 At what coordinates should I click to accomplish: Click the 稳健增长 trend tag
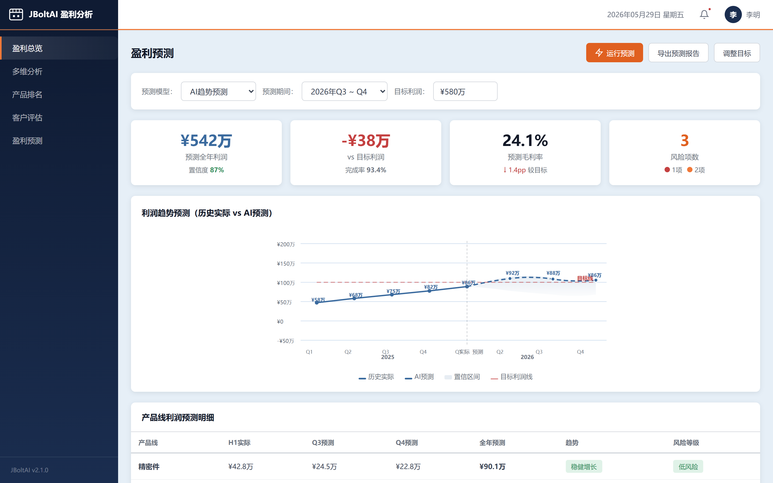pos(584,466)
